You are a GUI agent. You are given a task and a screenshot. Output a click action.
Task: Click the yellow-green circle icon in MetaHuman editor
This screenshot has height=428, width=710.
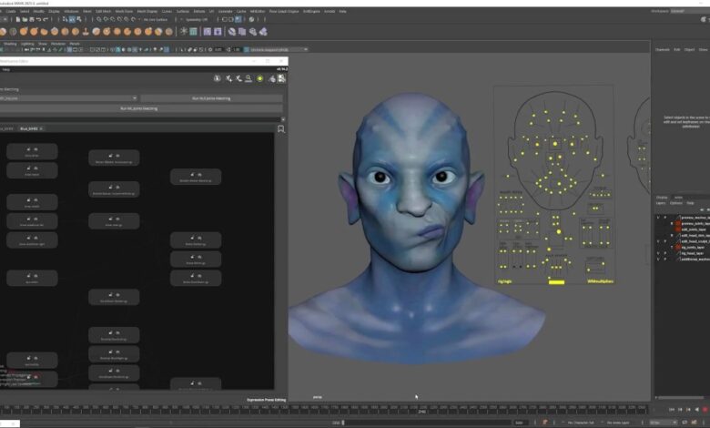[259, 78]
